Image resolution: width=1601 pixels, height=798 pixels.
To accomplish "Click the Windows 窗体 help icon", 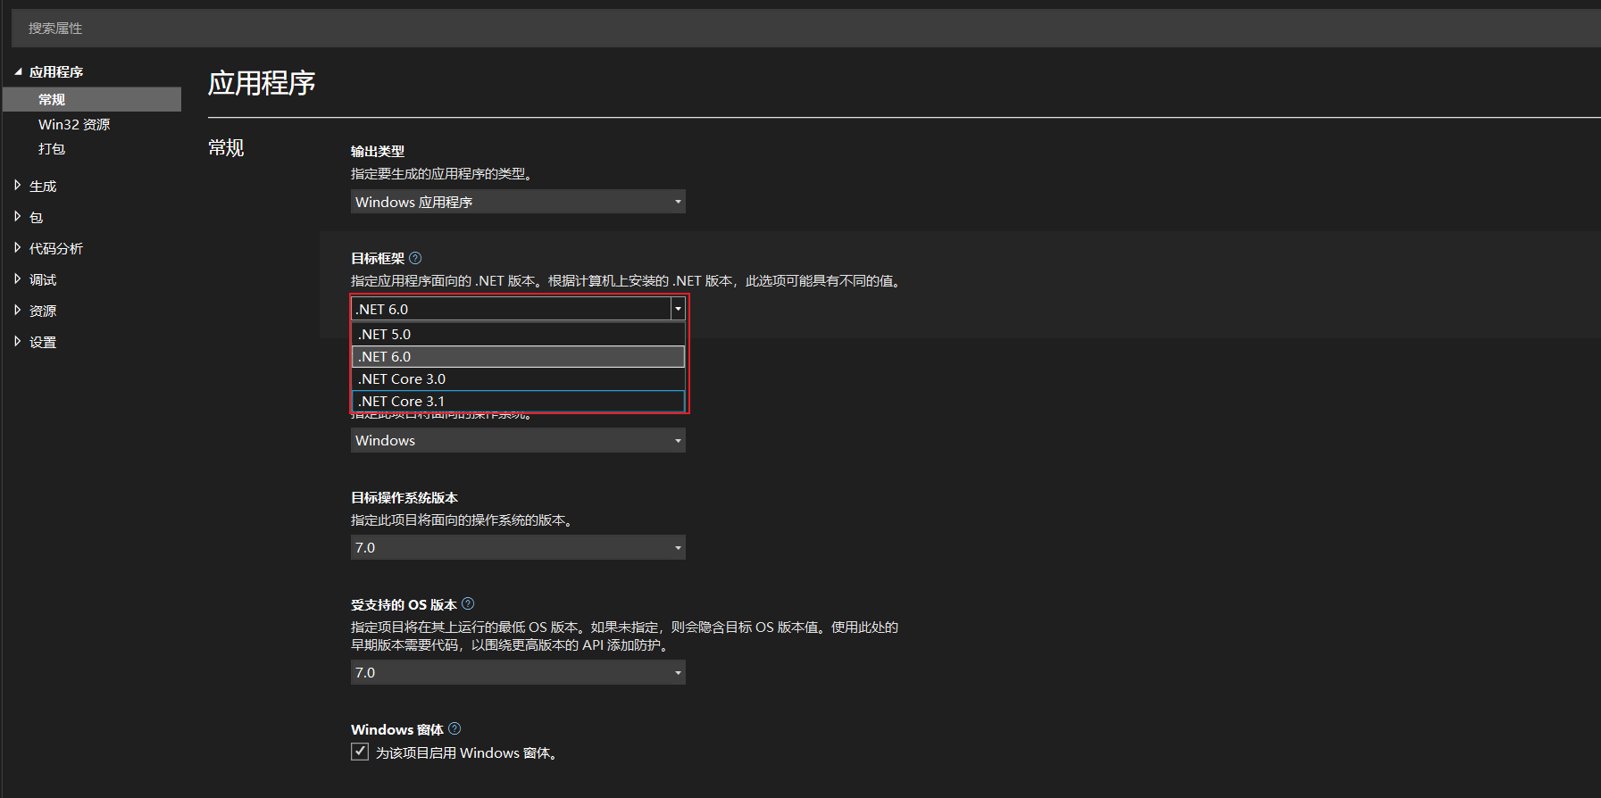I will [454, 728].
